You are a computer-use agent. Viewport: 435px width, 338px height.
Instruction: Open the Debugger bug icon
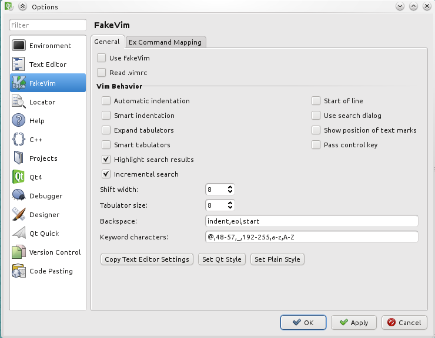pos(19,195)
